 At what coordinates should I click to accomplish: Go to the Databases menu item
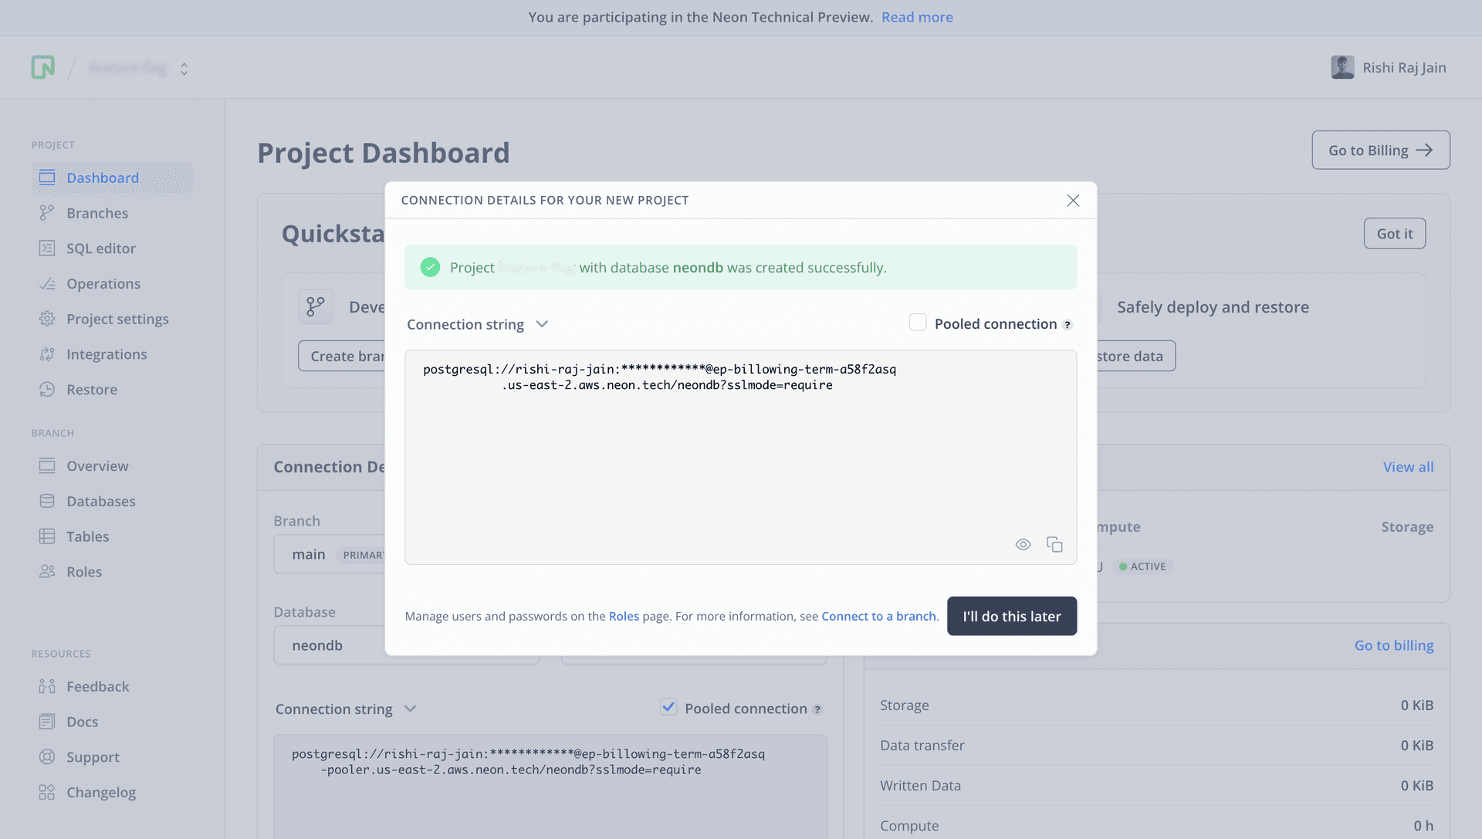click(x=100, y=502)
